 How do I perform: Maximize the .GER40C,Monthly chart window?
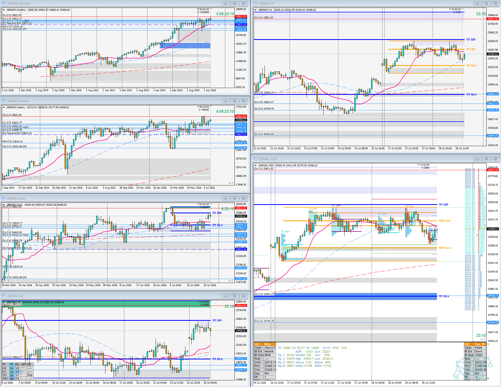point(234,3)
